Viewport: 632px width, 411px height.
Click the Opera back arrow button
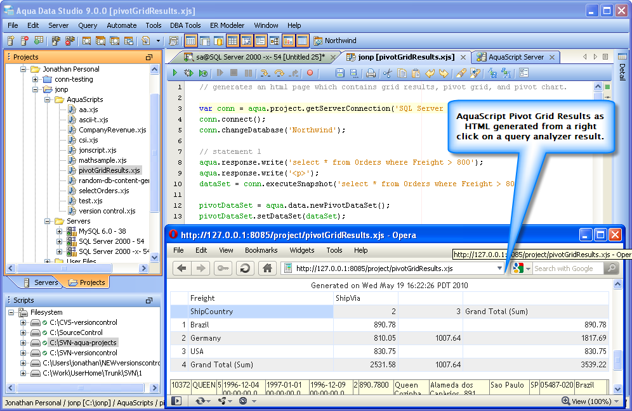181,269
